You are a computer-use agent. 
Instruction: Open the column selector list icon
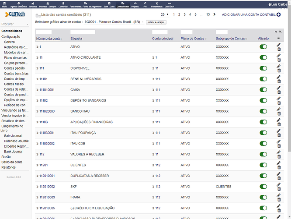(278, 39)
